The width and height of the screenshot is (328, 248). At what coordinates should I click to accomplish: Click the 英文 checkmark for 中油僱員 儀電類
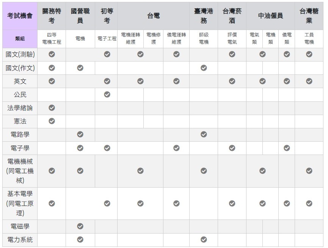pyautogui.click(x=287, y=81)
